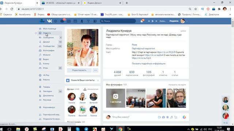This screenshot has height=131, width=234.
Task: Open Документы in left menu
Action: [48, 95]
